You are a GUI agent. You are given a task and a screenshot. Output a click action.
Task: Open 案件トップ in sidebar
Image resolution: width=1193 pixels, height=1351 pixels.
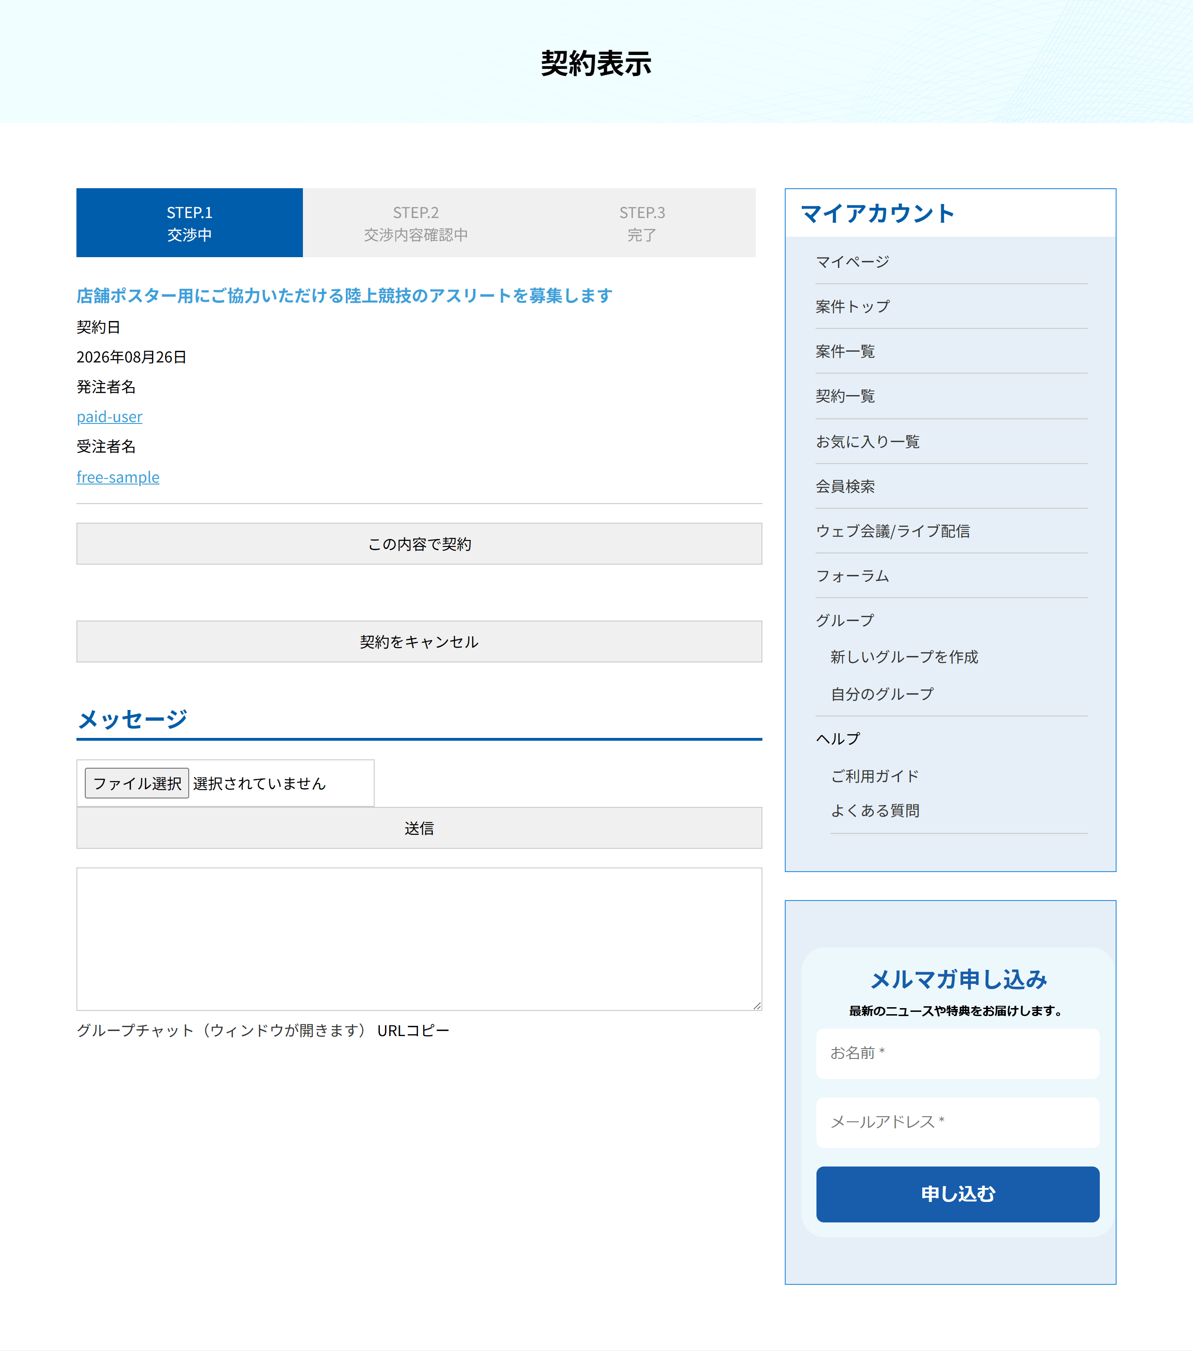[852, 307]
